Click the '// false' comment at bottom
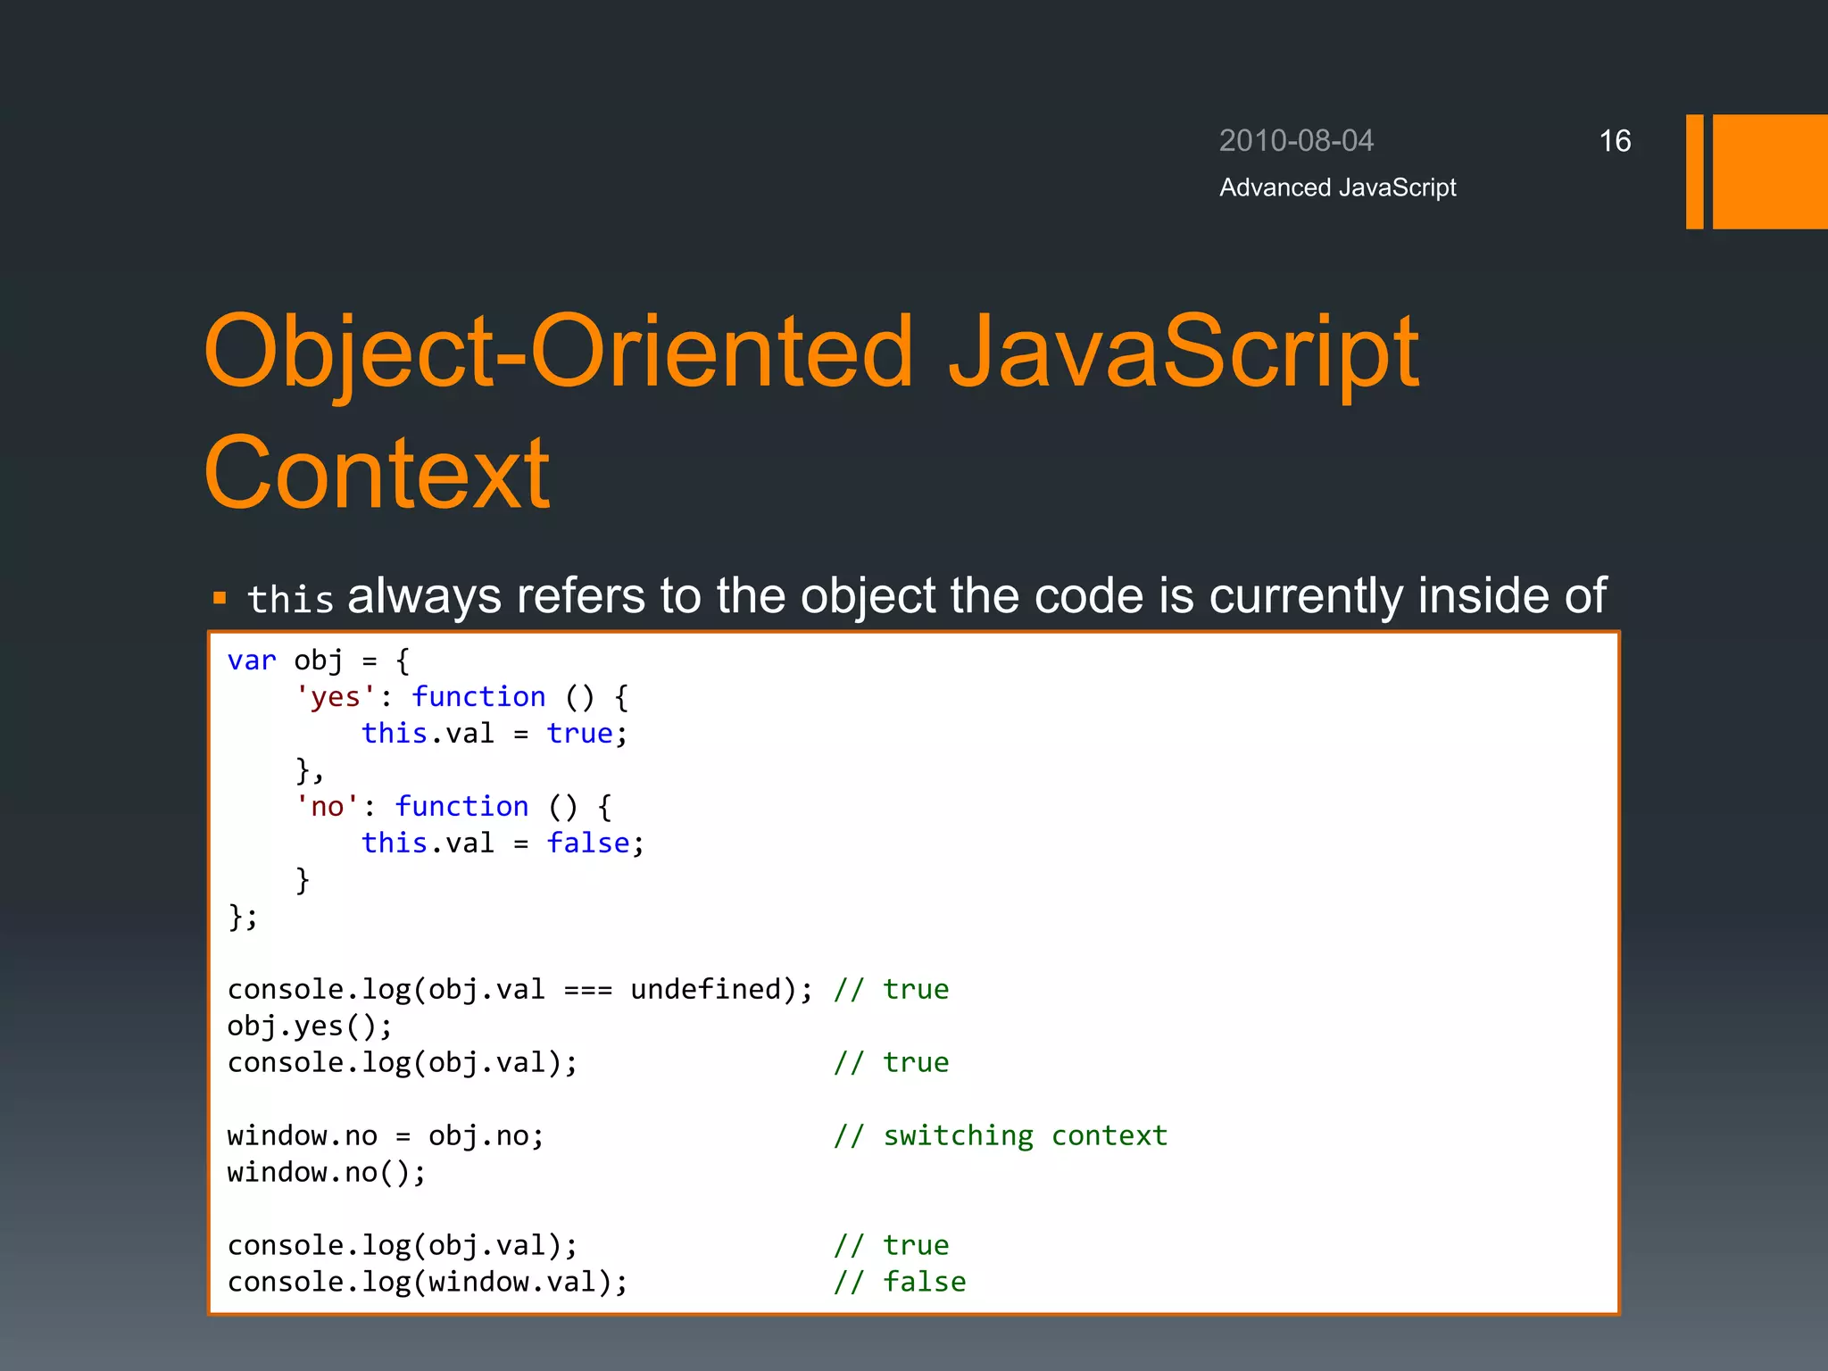 900,1282
